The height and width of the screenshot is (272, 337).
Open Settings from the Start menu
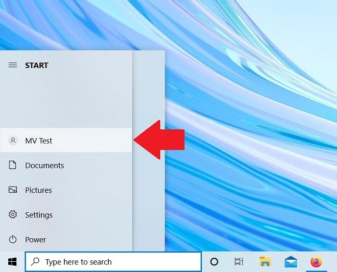click(66, 215)
